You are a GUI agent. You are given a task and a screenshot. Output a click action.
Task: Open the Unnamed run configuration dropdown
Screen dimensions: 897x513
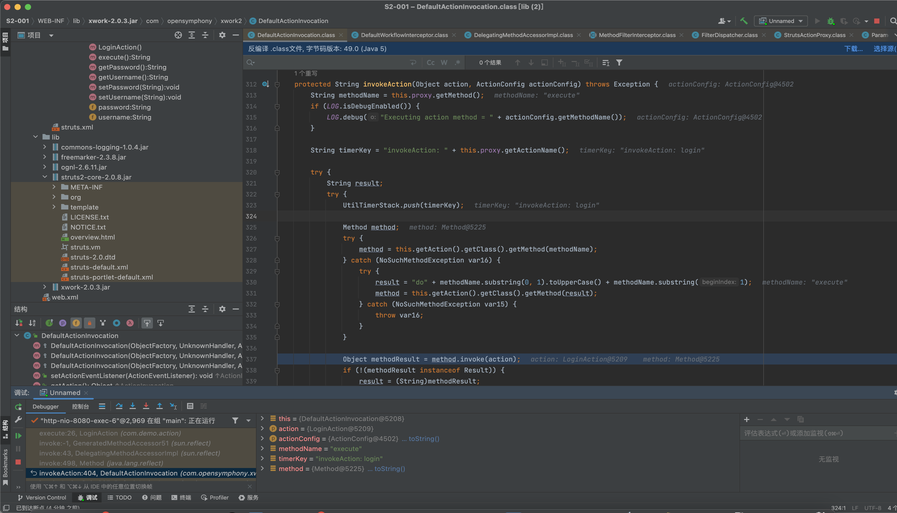pos(781,21)
